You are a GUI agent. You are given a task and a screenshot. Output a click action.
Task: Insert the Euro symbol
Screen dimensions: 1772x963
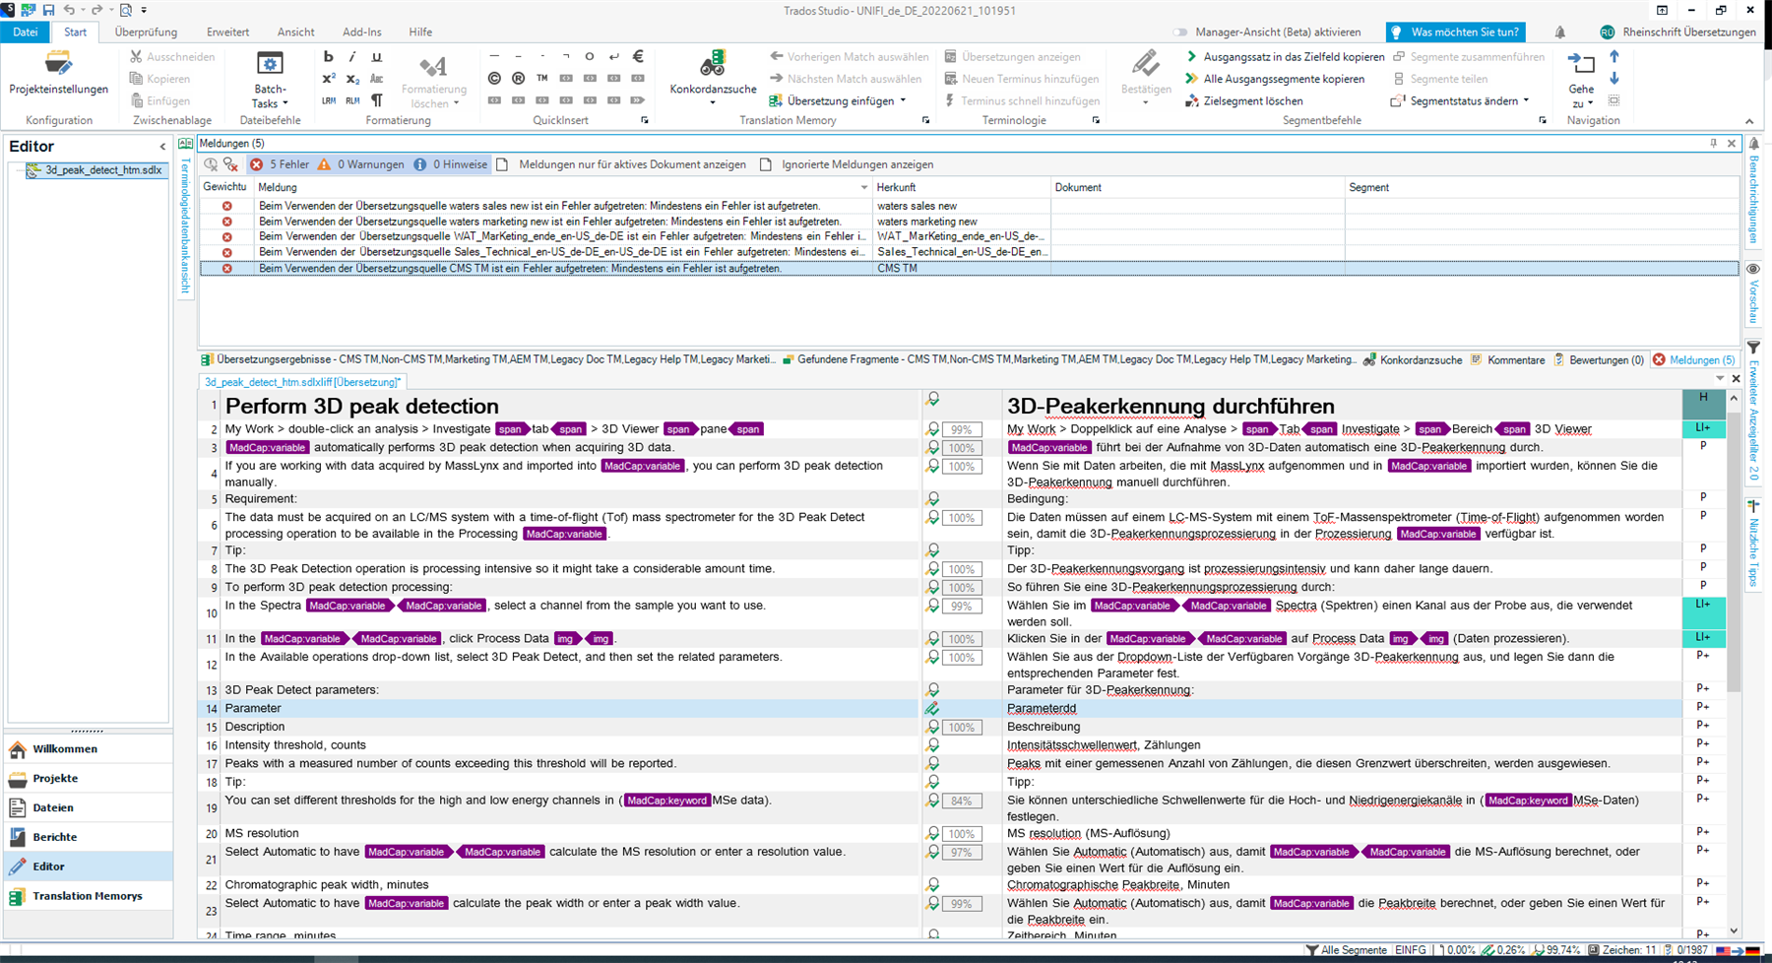(638, 56)
